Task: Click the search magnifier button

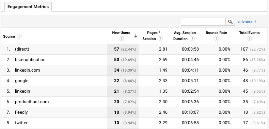Action: (x=230, y=22)
